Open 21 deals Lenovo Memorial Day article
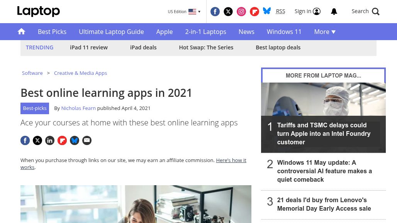 (x=324, y=204)
